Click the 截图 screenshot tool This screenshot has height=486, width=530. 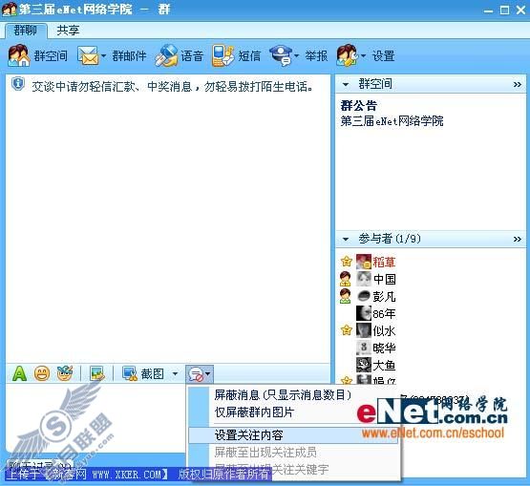(143, 373)
